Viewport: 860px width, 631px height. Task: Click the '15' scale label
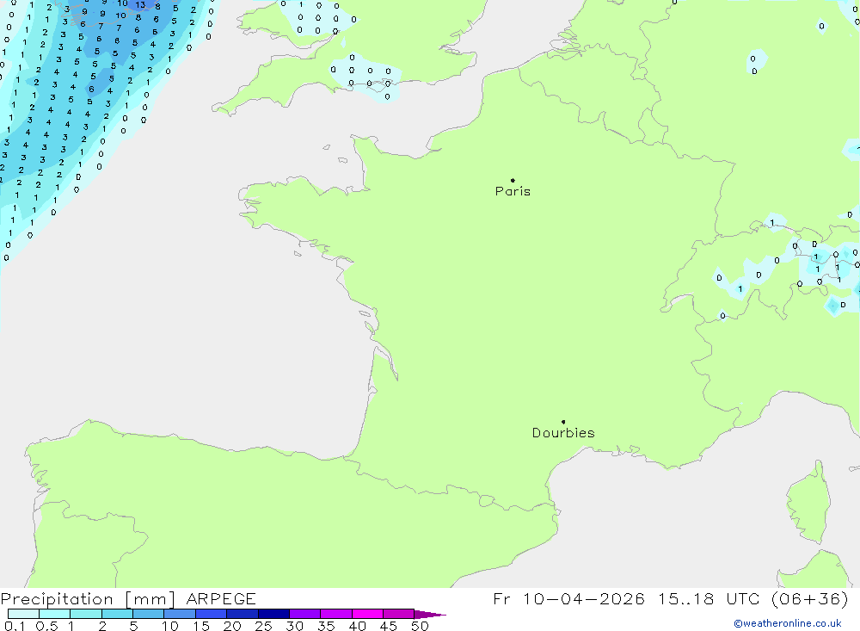(201, 626)
